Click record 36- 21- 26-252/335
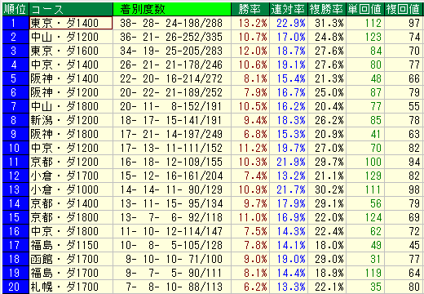 [172, 37]
